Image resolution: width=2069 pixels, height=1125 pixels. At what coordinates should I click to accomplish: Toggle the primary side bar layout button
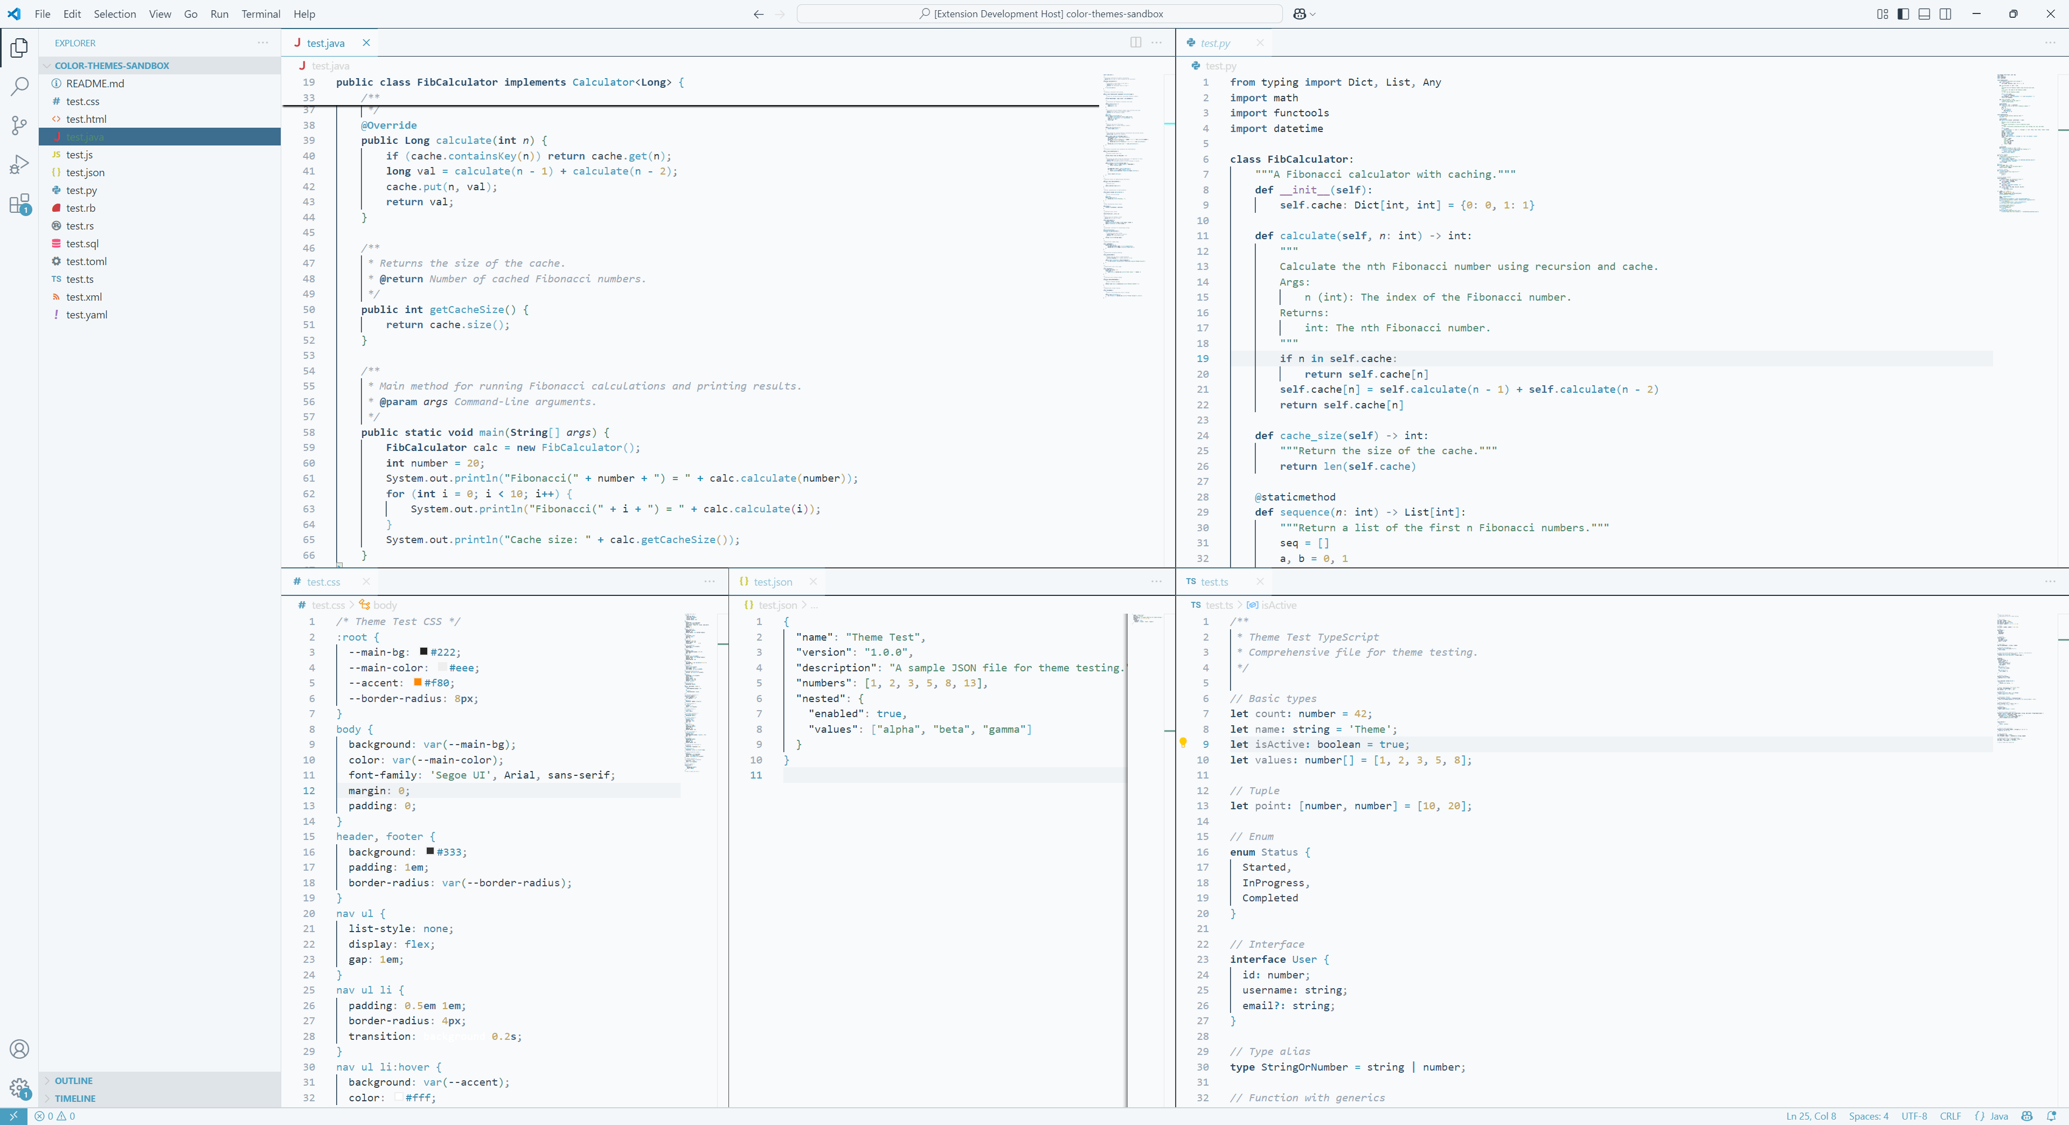coord(1903,13)
